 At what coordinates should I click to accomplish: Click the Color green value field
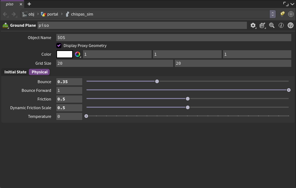(x=187, y=54)
